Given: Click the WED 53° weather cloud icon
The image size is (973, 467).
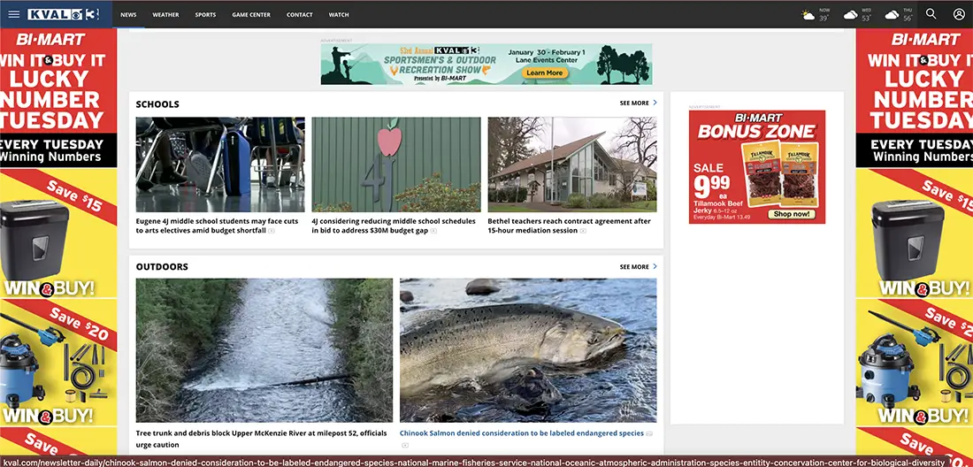Looking at the screenshot, I should pos(851,15).
